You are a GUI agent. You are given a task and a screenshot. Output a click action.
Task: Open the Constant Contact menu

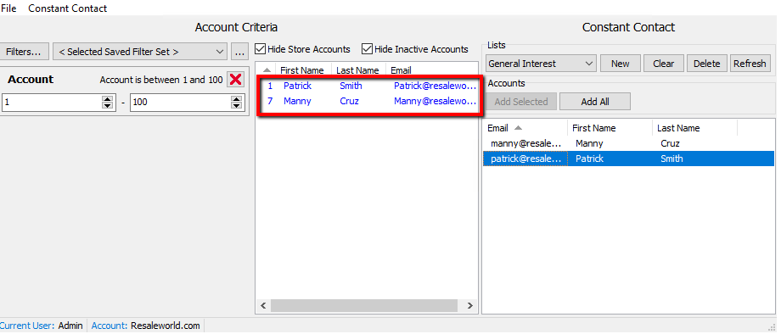67,8
